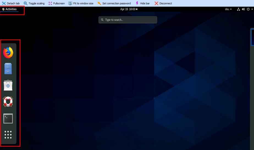Screen dimensions: 254x150
Task: Click Disconnect
Action: [163, 3]
